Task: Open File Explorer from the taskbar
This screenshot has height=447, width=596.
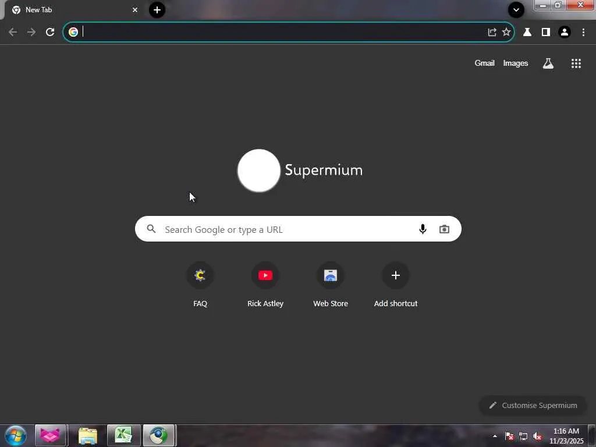Action: pyautogui.click(x=88, y=435)
